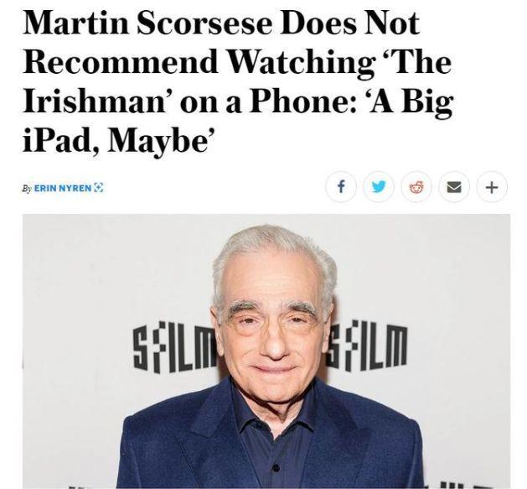Post the article to Reddit
Viewport: 527px width, 489px height.
pos(416,187)
